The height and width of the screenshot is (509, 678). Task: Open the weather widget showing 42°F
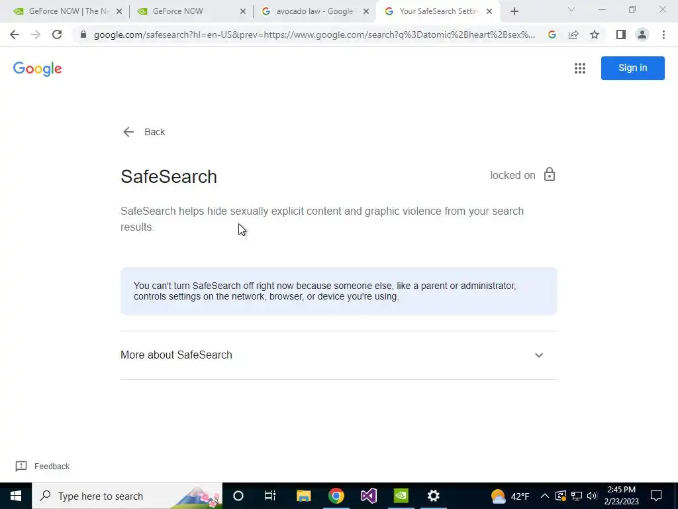(510, 496)
